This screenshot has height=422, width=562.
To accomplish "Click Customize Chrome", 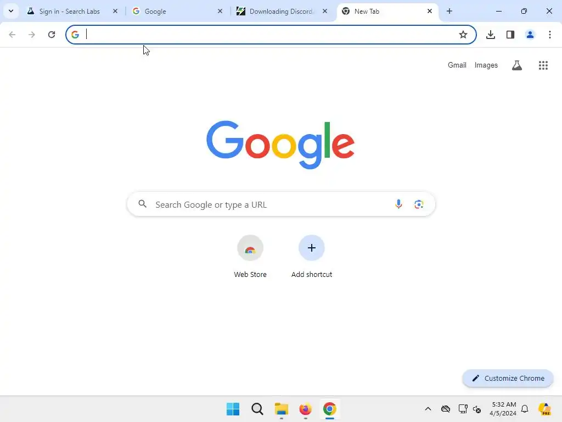I will 508,378.
